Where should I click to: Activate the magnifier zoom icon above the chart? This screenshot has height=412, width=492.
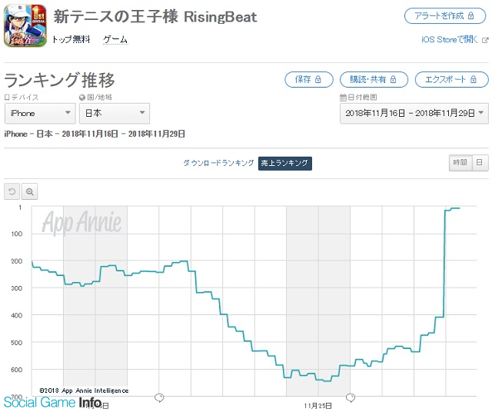click(x=30, y=191)
